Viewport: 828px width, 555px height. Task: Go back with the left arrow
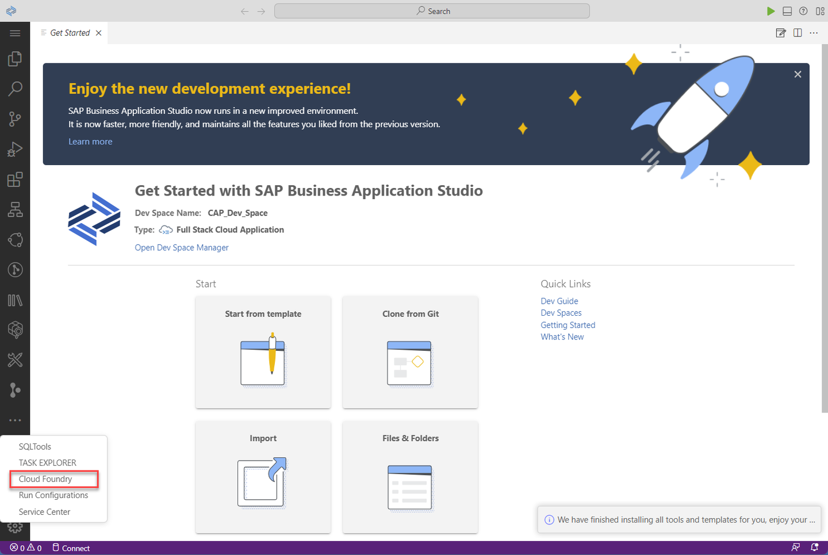pos(245,12)
